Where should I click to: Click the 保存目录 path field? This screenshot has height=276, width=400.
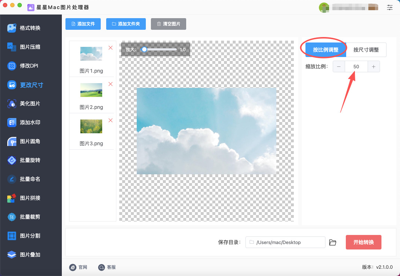tap(285, 242)
